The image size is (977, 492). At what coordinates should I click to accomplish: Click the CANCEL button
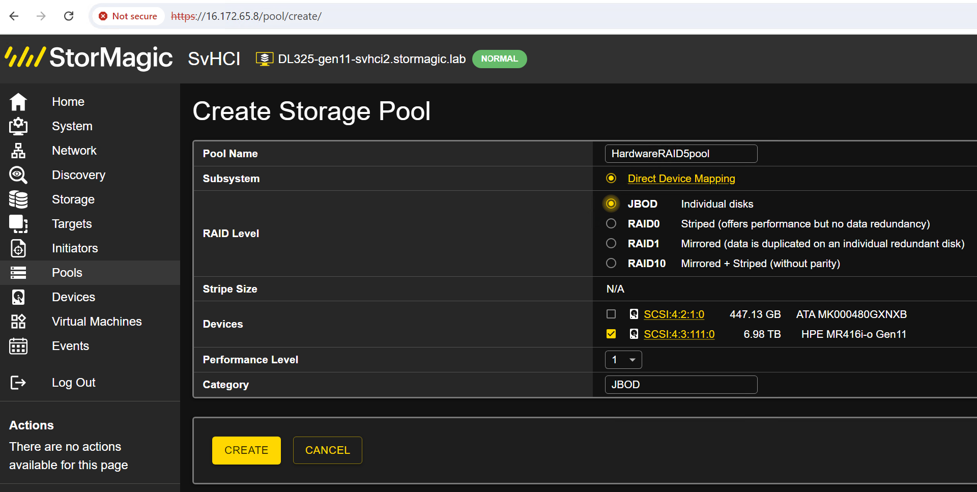(328, 450)
